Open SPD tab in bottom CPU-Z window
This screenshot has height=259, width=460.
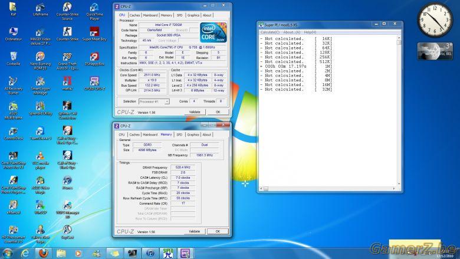(x=179, y=135)
